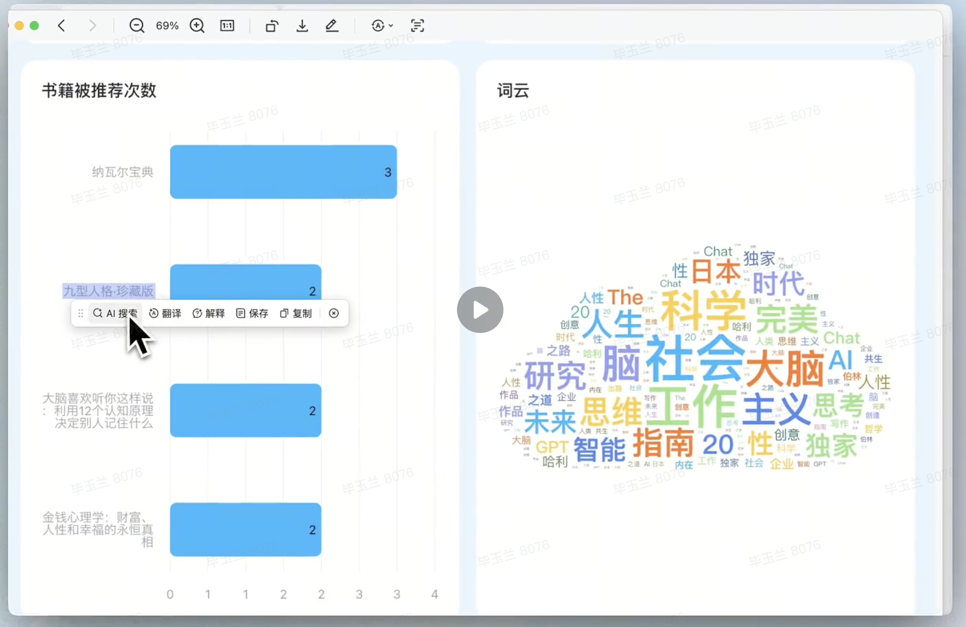Dismiss the floating selection toolbar
Screen dimensions: 966x627
(333, 313)
